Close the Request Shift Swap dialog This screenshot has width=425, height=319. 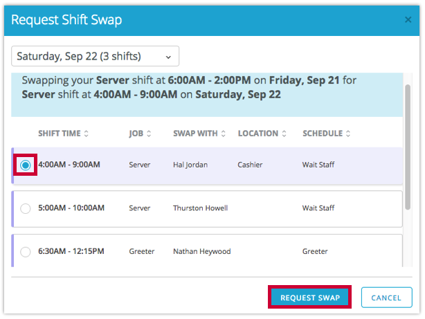point(408,20)
